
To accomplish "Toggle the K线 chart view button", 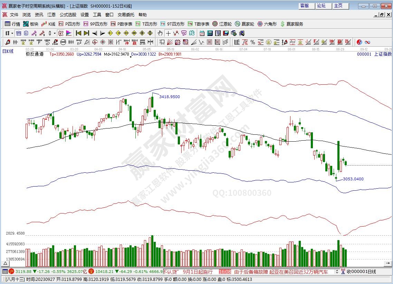I will pos(48,24).
